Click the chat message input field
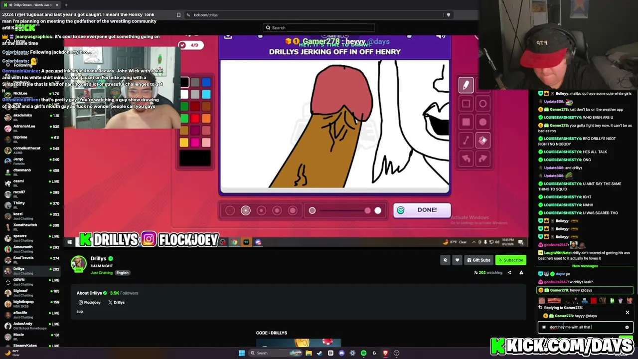The height and width of the screenshot is (359, 638). [586, 328]
